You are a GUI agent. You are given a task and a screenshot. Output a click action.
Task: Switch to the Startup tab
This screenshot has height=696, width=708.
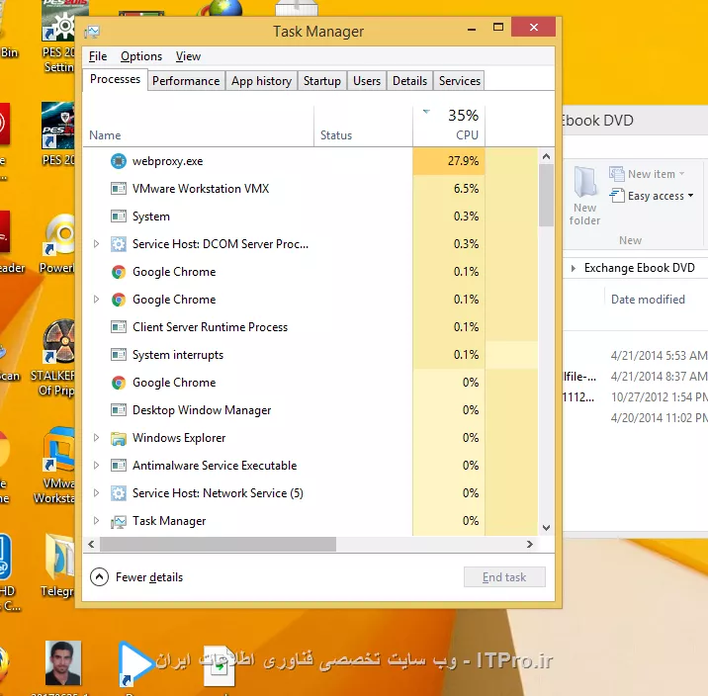click(322, 81)
